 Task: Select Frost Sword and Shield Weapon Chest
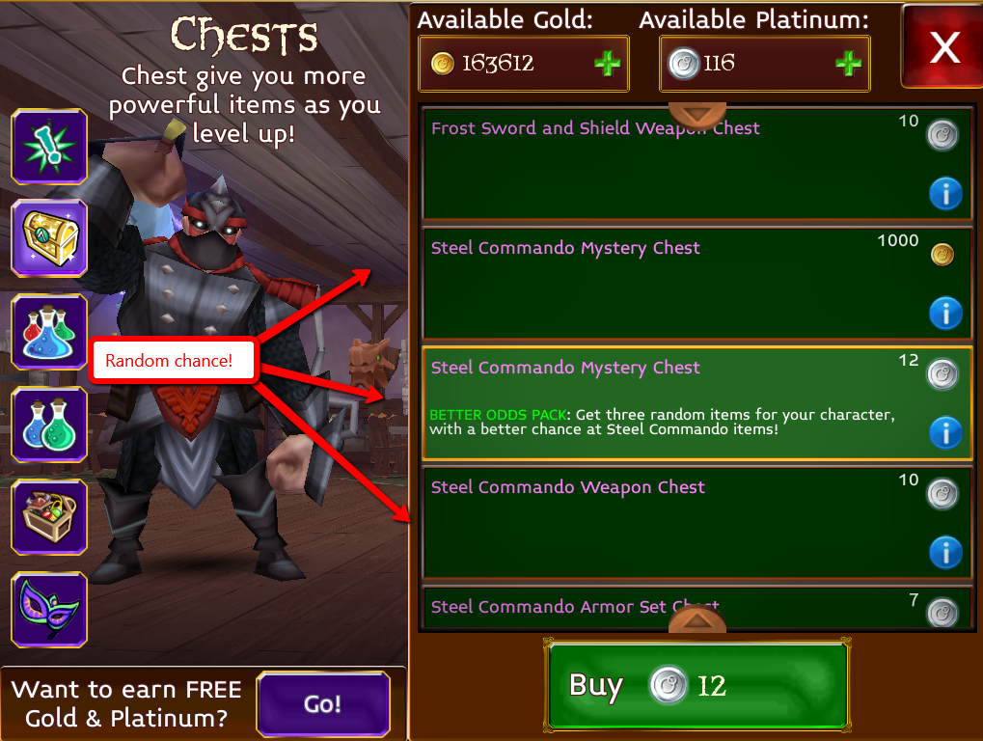point(697,164)
